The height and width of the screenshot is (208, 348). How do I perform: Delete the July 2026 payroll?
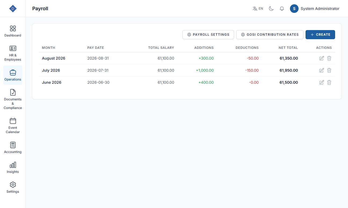329,70
